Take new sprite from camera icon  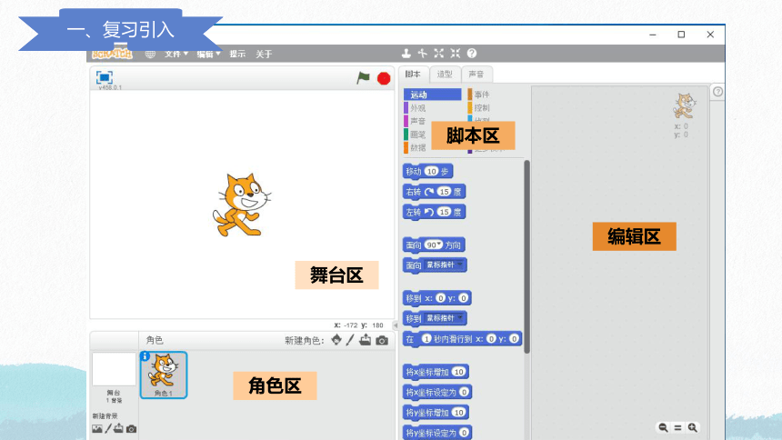coord(382,340)
